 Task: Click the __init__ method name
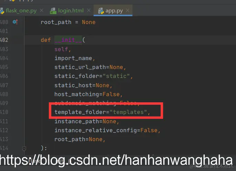[x=68, y=40]
